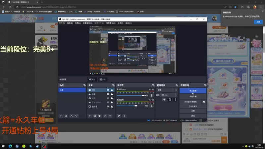Toggle visibility eye of 显示器 source
Image resolution: width=265 pixels, height=149 pixels.
(108, 107)
